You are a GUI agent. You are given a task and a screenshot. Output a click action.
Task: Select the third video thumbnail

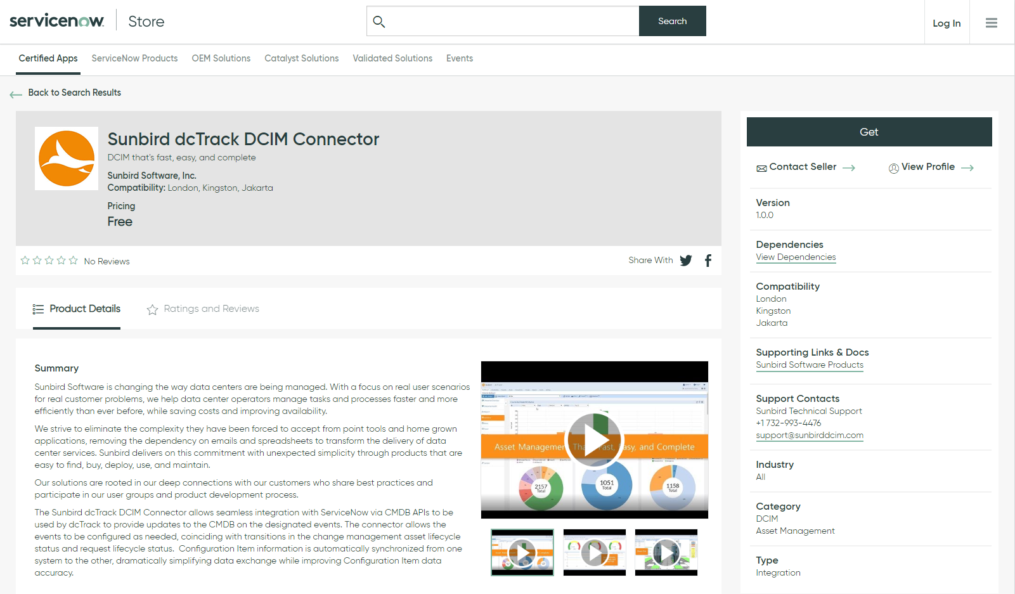coord(666,553)
